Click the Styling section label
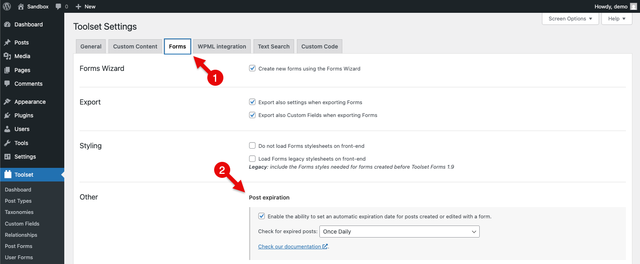The height and width of the screenshot is (264, 640). point(91,146)
